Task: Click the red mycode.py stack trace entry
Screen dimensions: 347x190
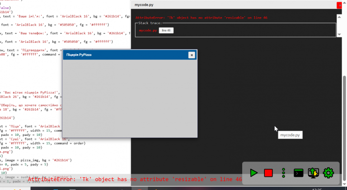Action: click(148, 31)
